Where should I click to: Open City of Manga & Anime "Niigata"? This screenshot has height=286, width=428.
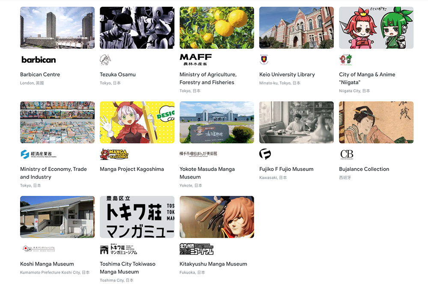(x=367, y=78)
